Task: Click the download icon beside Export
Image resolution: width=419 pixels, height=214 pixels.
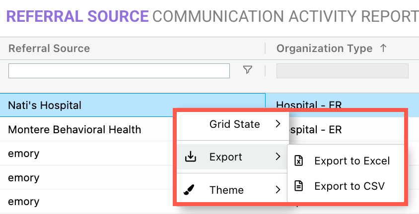Action: (191, 158)
